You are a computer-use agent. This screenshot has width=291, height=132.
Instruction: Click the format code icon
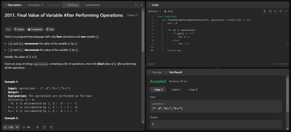pos(265,11)
